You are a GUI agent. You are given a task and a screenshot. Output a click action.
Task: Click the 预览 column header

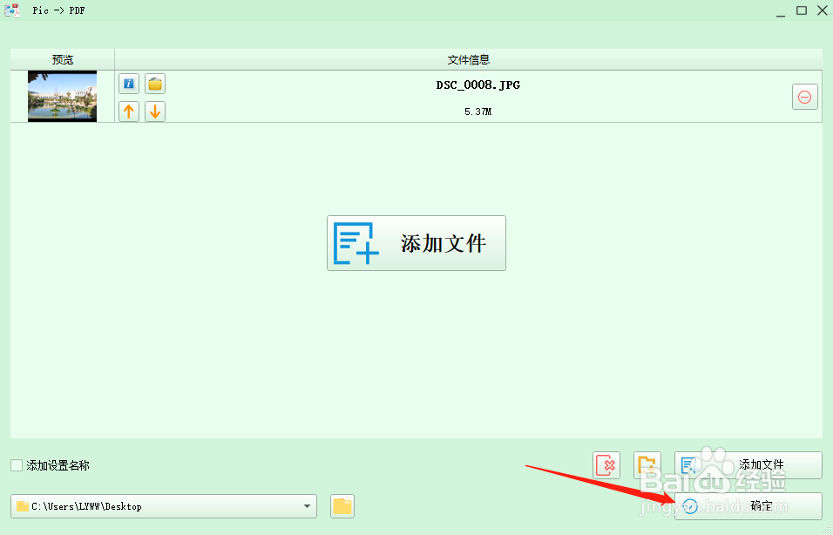tap(62, 58)
